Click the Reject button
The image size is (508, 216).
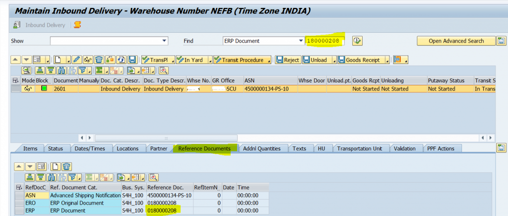(287, 60)
